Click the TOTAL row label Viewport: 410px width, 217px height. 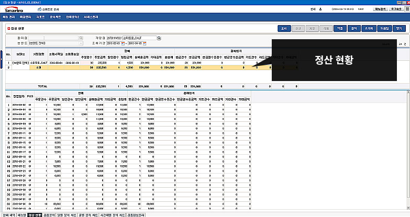(42, 86)
